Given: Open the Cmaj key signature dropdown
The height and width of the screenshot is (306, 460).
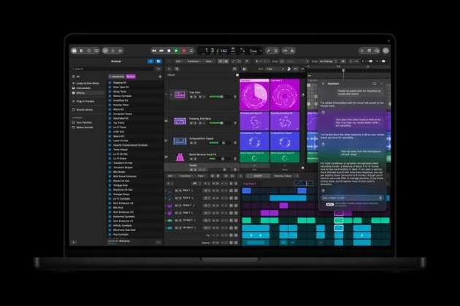Looking at the screenshot, I should click(x=255, y=51).
